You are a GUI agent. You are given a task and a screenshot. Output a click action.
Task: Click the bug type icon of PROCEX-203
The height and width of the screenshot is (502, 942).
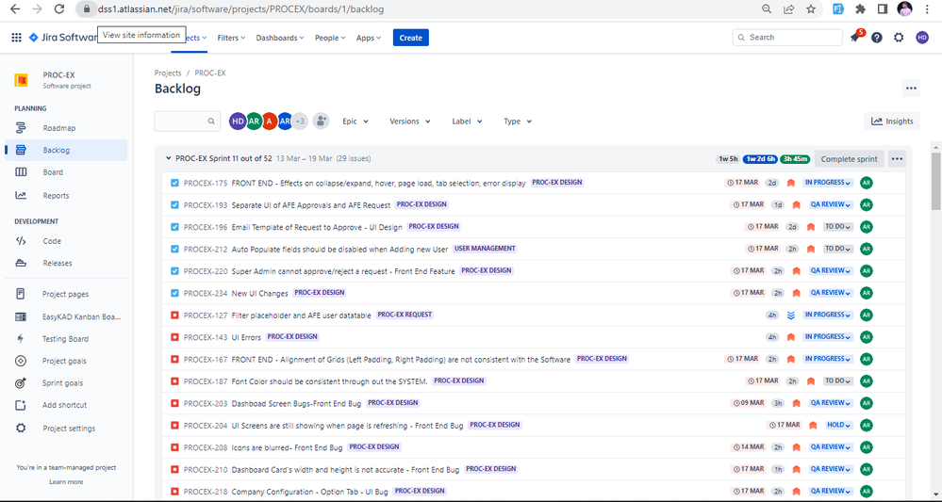[174, 403]
